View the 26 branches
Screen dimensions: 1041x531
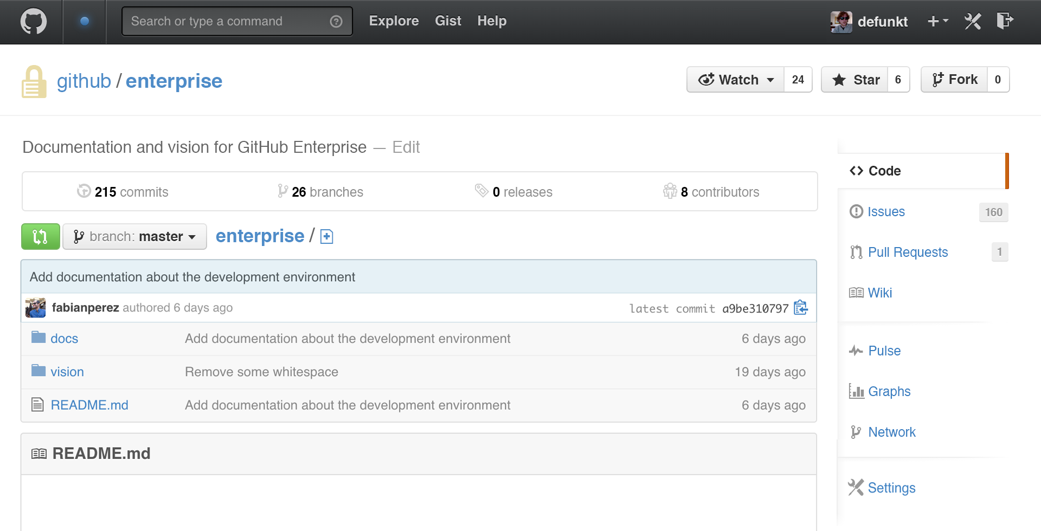320,192
